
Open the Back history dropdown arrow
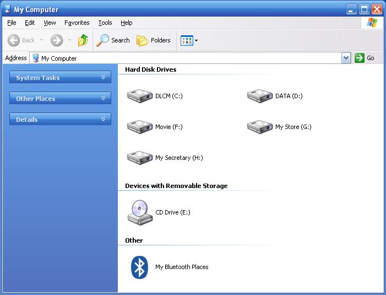pyautogui.click(x=42, y=40)
